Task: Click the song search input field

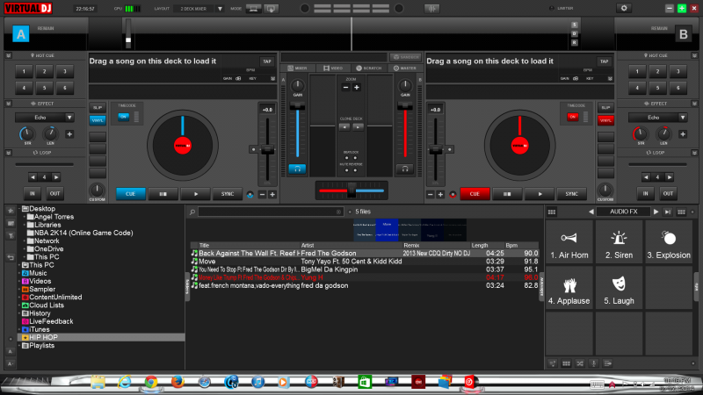Action: [271, 212]
